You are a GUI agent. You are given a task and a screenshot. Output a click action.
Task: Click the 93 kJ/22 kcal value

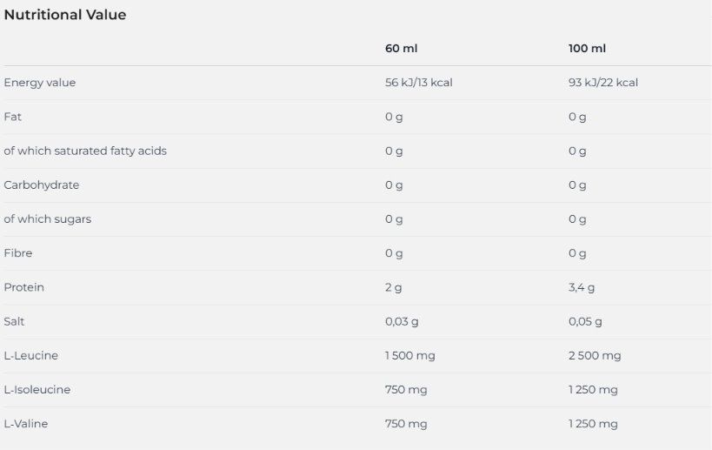click(x=603, y=83)
